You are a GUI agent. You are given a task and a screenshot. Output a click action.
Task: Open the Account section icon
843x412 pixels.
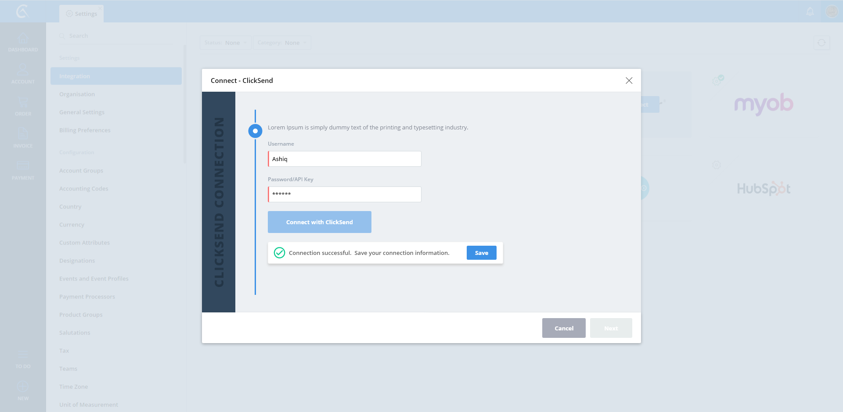[x=23, y=70]
